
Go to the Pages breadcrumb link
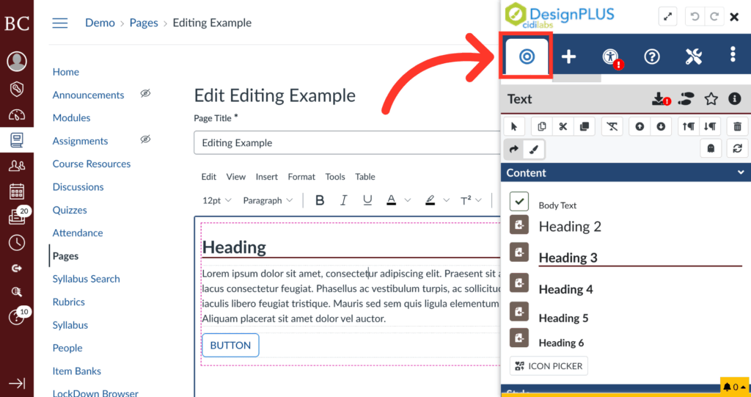point(144,23)
